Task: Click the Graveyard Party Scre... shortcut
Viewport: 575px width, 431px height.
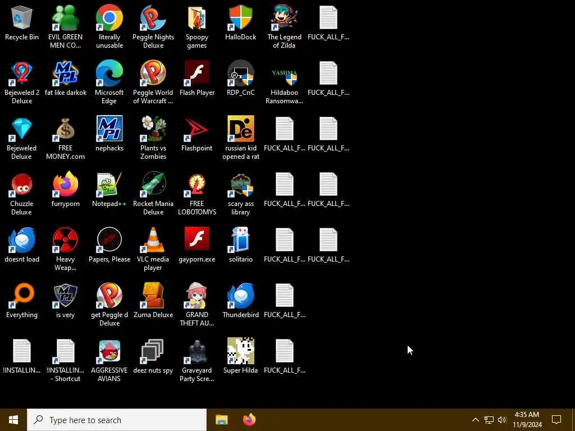Action: coord(197,360)
